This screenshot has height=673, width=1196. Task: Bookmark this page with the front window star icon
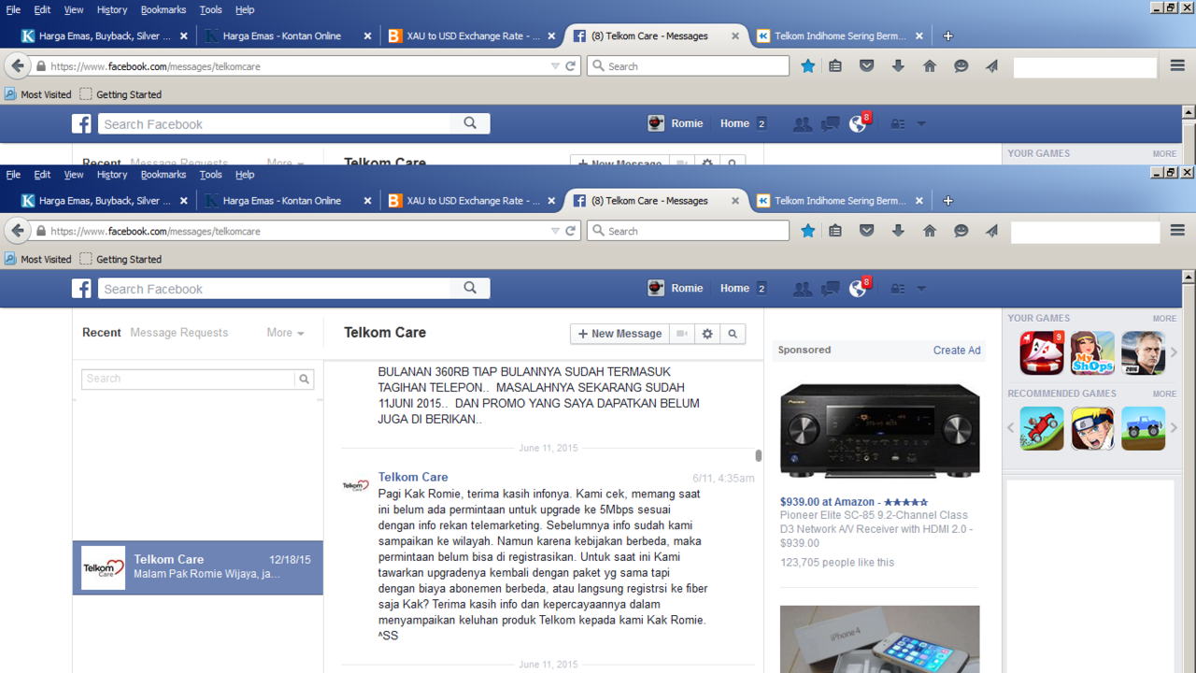808,231
